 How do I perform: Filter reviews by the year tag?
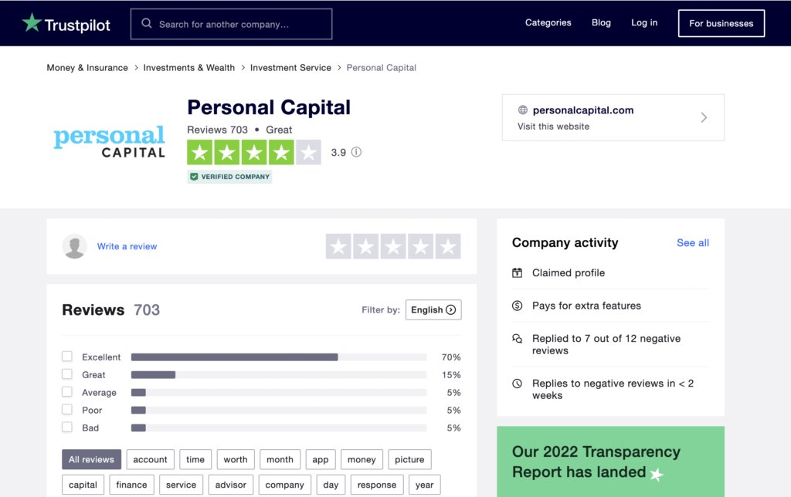pos(424,485)
